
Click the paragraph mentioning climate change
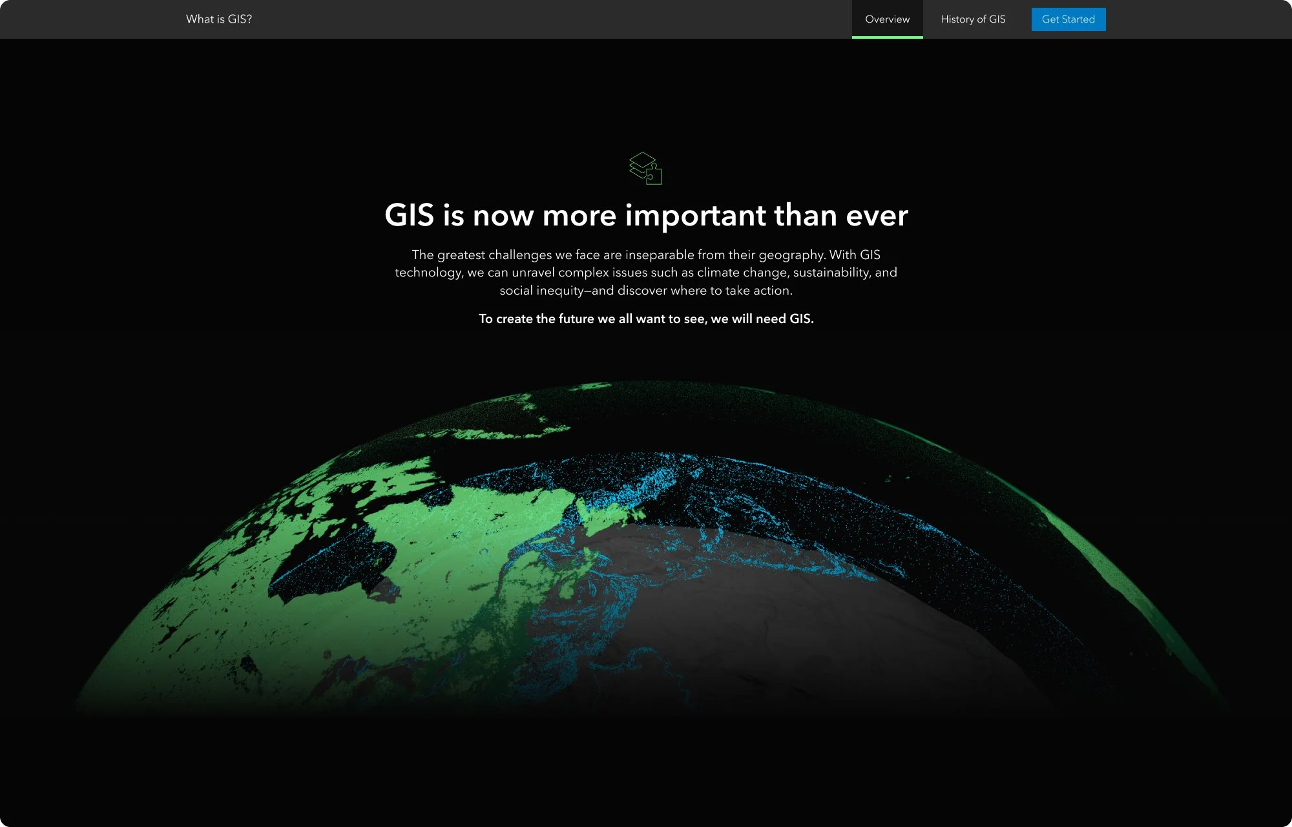coord(646,272)
